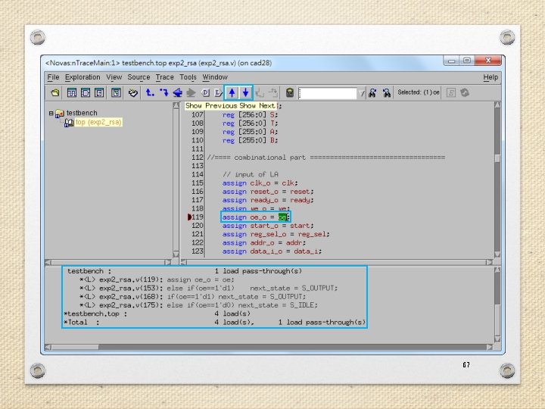Click the blue back arrow icon
The width and height of the screenshot is (545, 409).
click(x=178, y=92)
